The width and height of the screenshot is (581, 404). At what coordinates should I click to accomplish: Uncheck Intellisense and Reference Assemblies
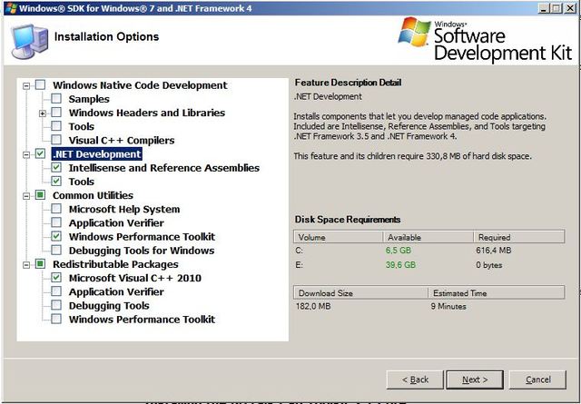[56, 168]
